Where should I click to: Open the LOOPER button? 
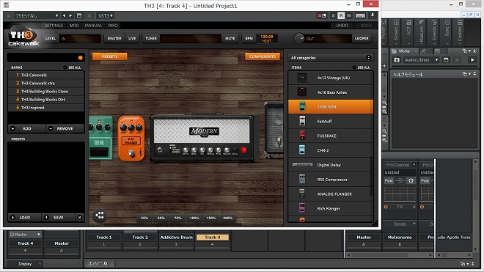pyautogui.click(x=362, y=38)
